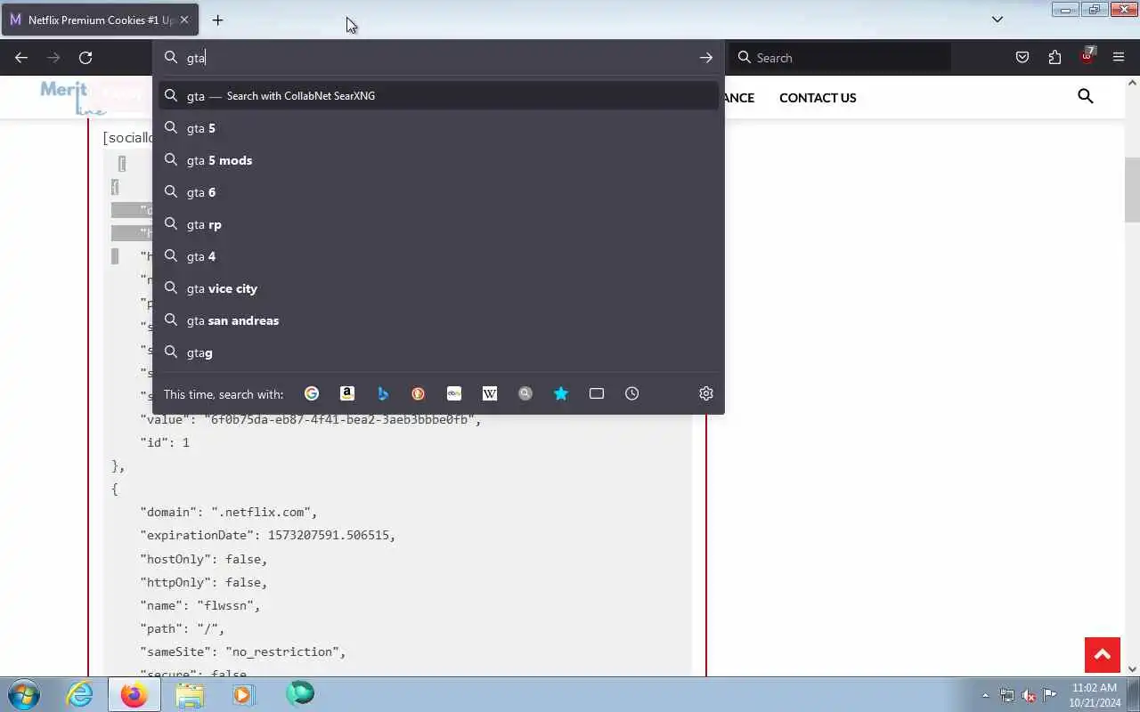Click the Firefox taskbar icon

[134, 694]
